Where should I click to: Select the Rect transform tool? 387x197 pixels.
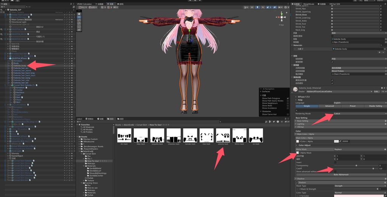(x=79, y=27)
